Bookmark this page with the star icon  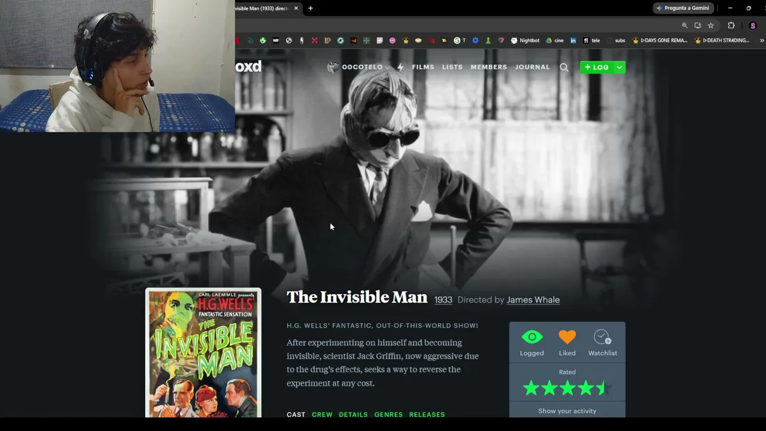711,26
